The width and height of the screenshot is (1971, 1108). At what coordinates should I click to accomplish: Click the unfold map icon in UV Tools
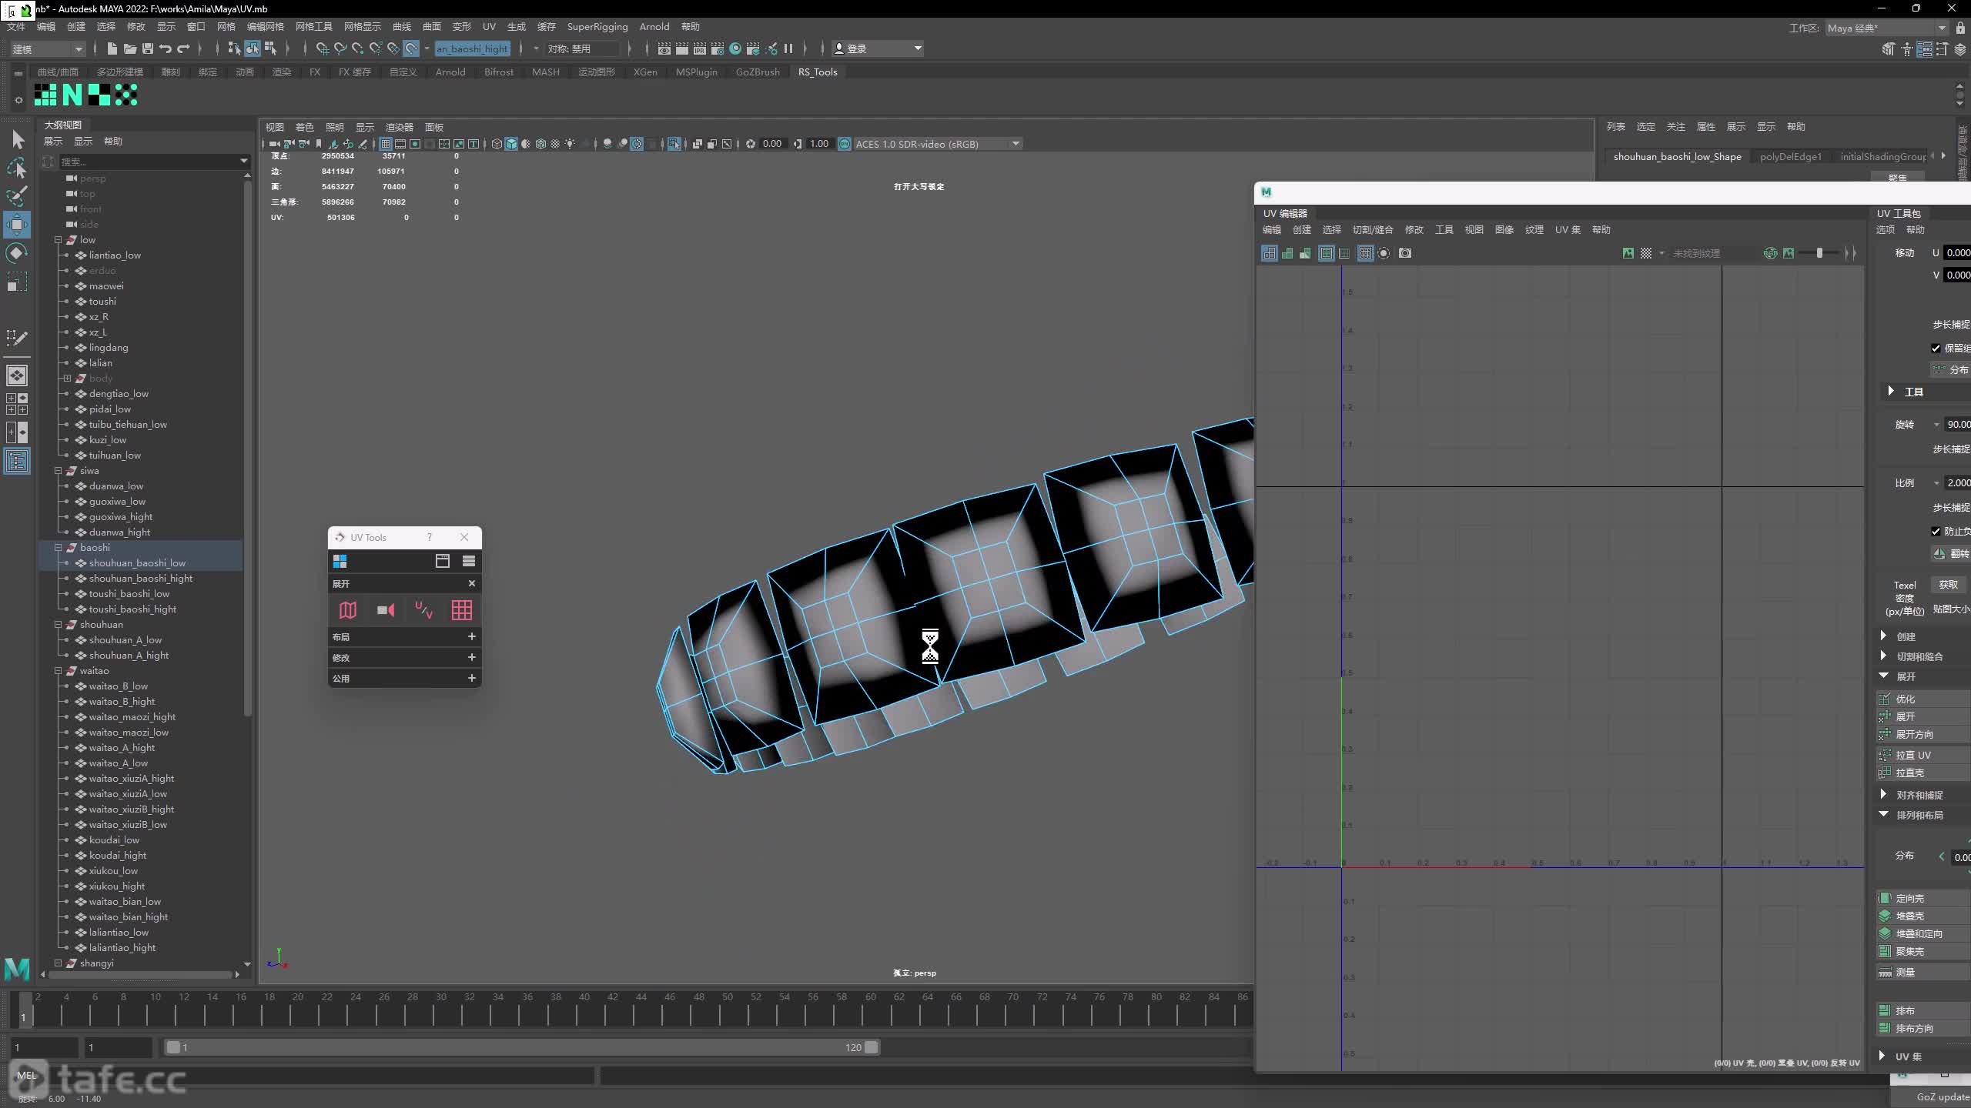348,610
